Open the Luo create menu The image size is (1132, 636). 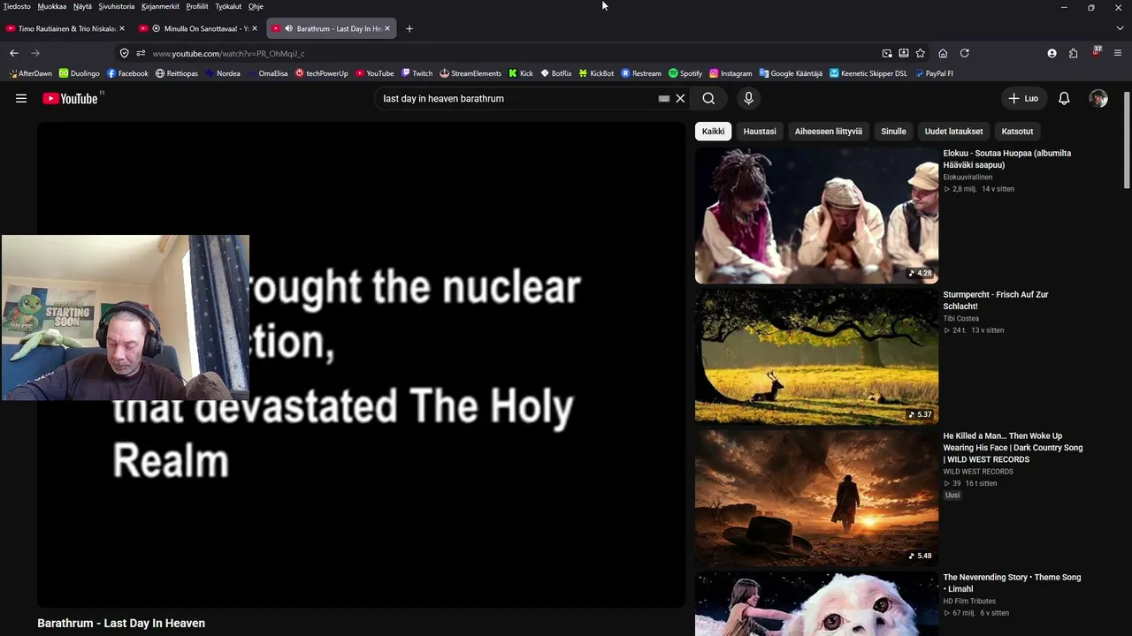point(1024,99)
